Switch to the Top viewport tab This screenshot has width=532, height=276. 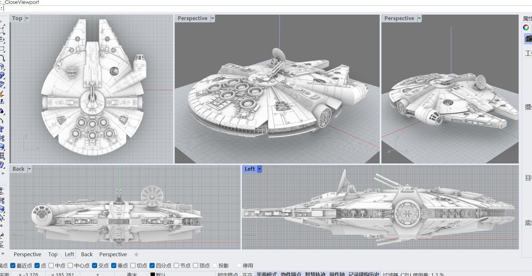tap(53, 254)
